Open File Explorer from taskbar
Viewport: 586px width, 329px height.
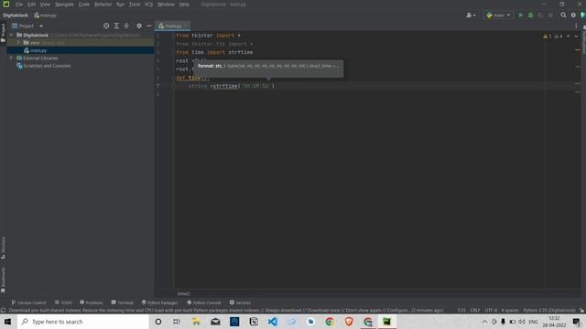tap(196, 322)
